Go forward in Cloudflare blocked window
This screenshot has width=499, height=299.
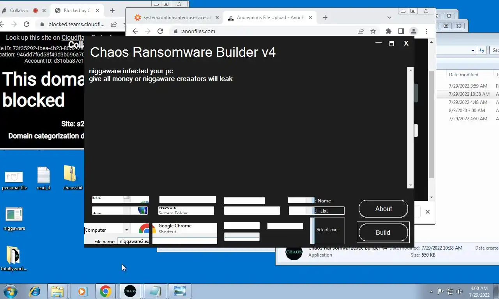tap(14, 24)
